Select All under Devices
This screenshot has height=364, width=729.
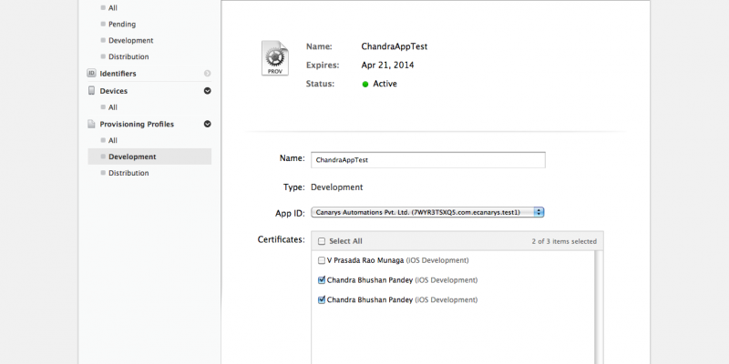(113, 107)
